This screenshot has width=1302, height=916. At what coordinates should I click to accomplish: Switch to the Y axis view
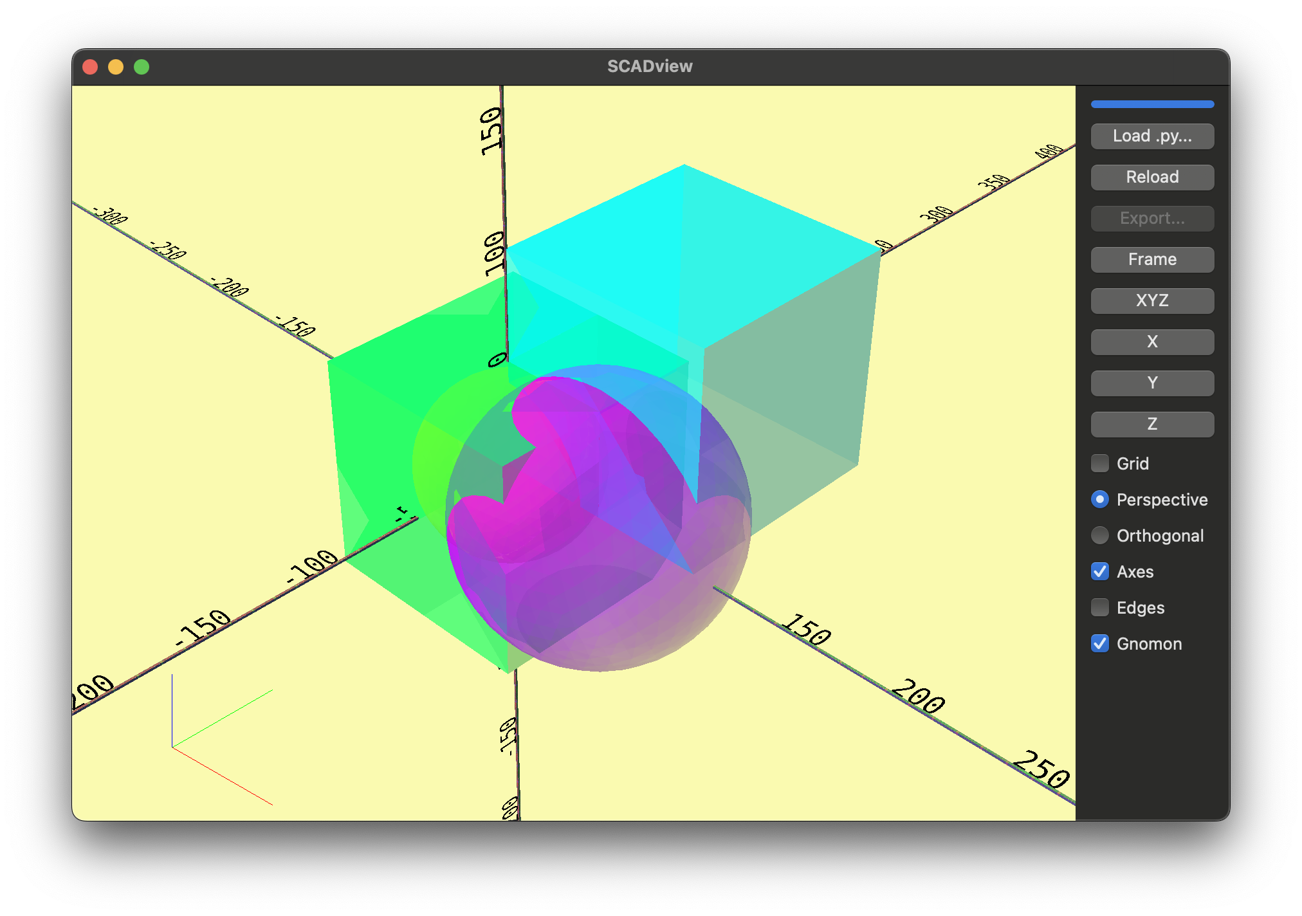1151,383
